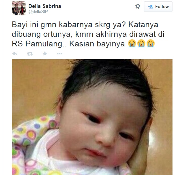Open more tweet actions ellipsis
Screen dimensions: 184x175
(x=59, y=54)
